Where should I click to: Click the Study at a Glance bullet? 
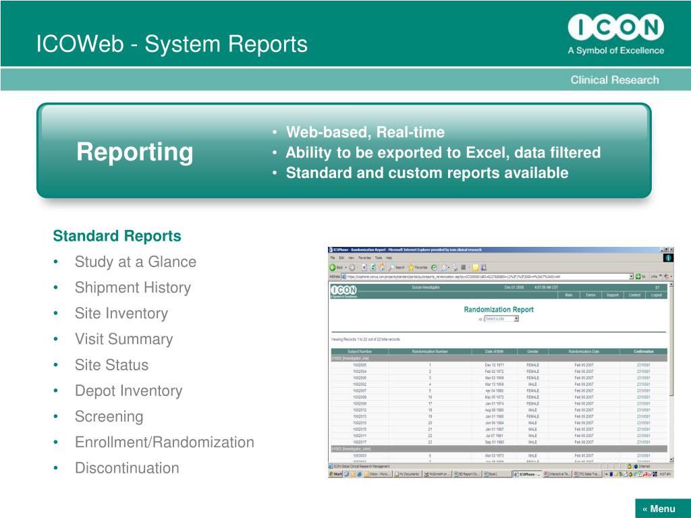(135, 262)
